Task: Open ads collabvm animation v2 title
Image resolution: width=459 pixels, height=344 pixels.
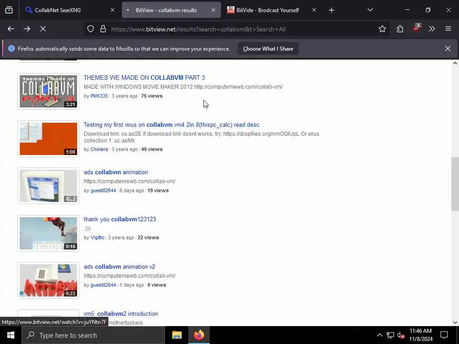Action: [119, 267]
